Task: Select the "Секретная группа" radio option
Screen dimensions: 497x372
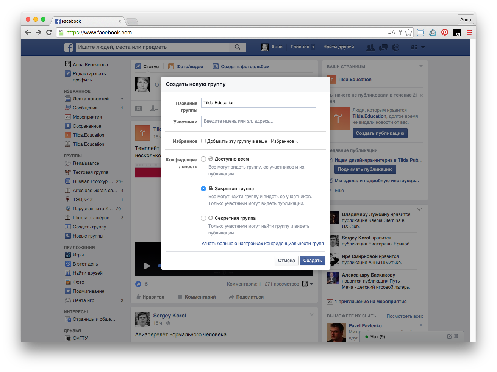Action: (x=203, y=218)
